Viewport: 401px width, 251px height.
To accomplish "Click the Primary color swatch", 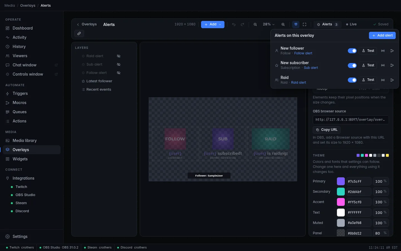I will (341, 181).
